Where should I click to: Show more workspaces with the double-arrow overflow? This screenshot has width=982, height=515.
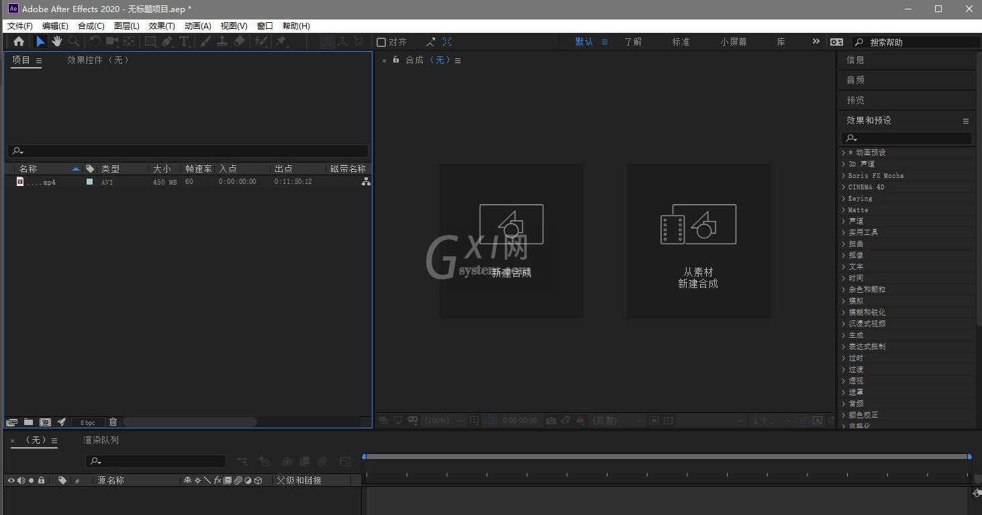pyautogui.click(x=816, y=41)
